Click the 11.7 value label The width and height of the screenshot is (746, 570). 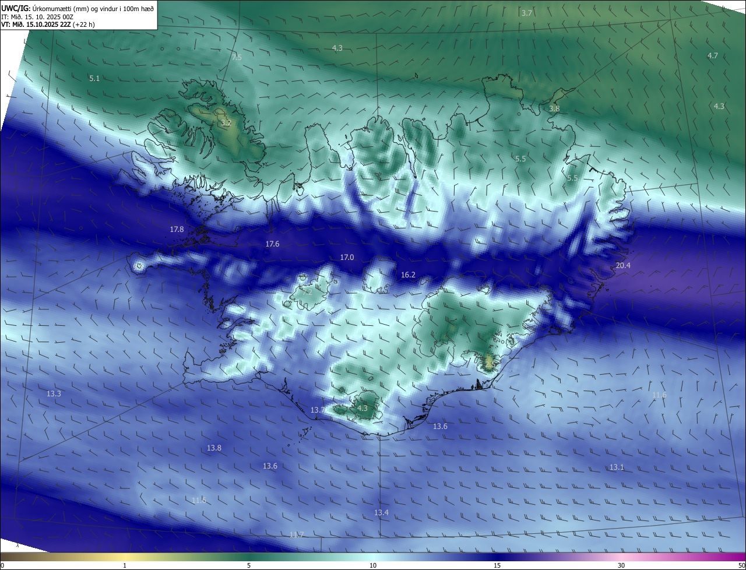coord(297,534)
